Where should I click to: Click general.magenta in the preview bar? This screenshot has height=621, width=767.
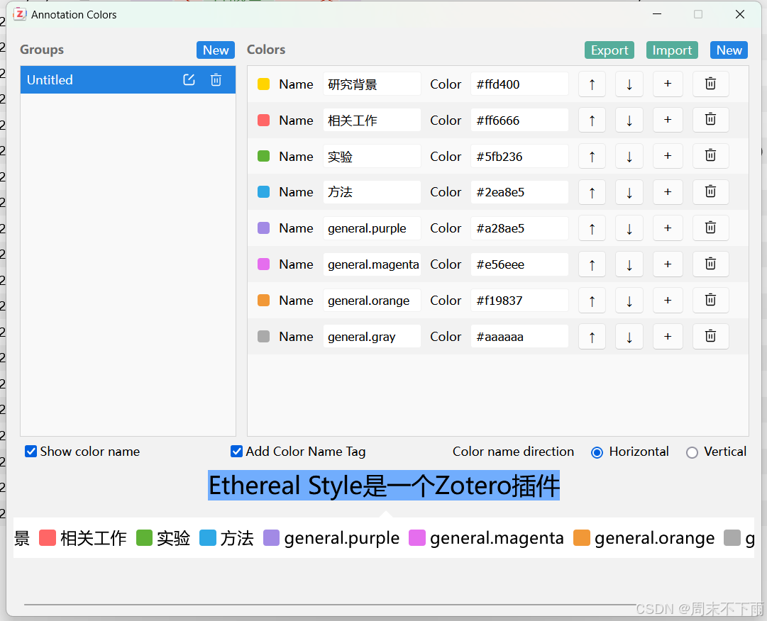486,538
